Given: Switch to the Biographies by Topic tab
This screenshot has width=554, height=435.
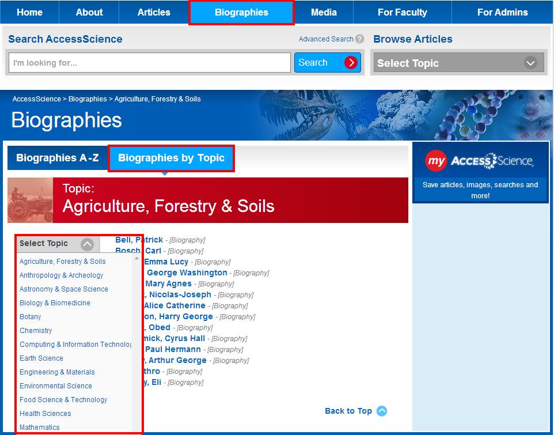Looking at the screenshot, I should pyautogui.click(x=172, y=158).
